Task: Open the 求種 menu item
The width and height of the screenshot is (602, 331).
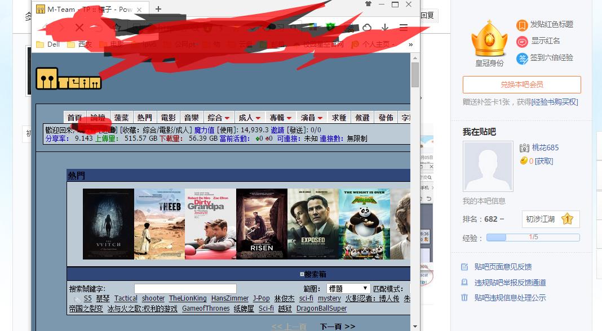Action: [339, 117]
